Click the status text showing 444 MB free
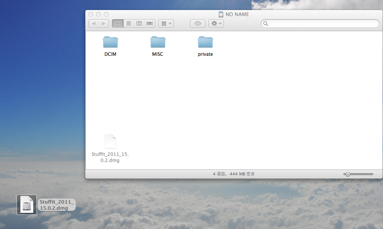The height and width of the screenshot is (229, 383). coord(234,174)
